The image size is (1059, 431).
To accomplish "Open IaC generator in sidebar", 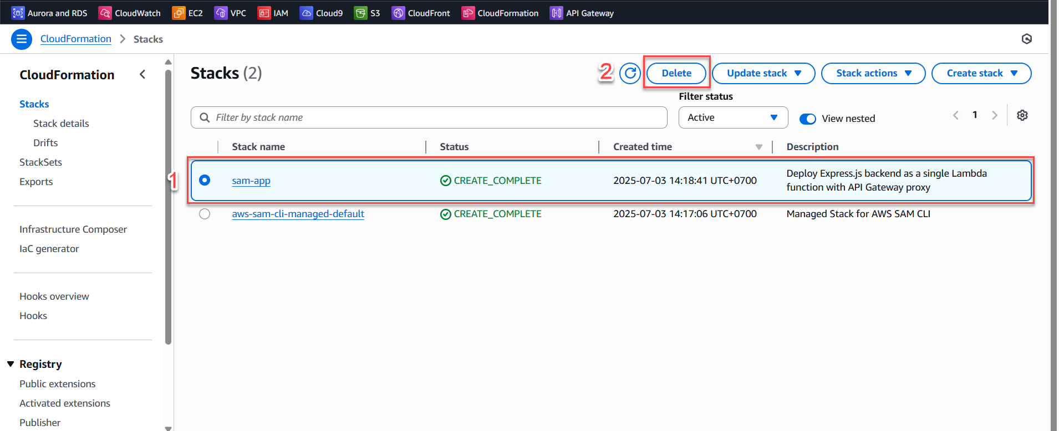I will click(49, 249).
